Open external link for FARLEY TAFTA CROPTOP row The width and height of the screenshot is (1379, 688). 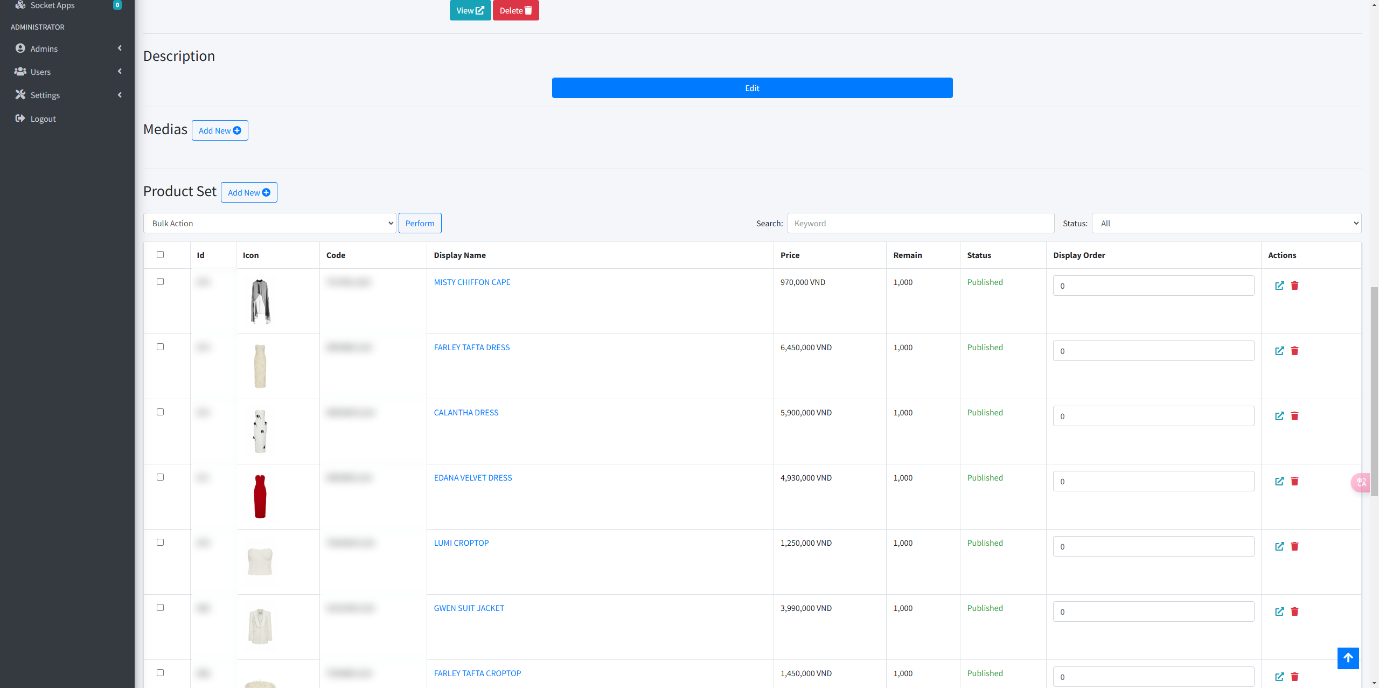tap(1279, 677)
